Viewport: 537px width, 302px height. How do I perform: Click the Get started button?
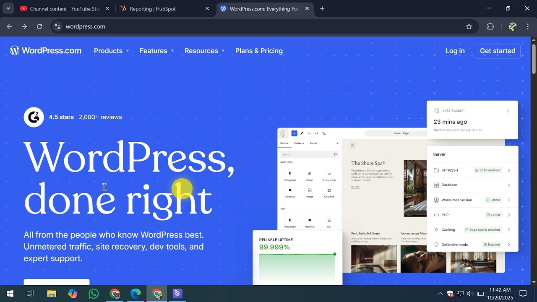point(498,51)
